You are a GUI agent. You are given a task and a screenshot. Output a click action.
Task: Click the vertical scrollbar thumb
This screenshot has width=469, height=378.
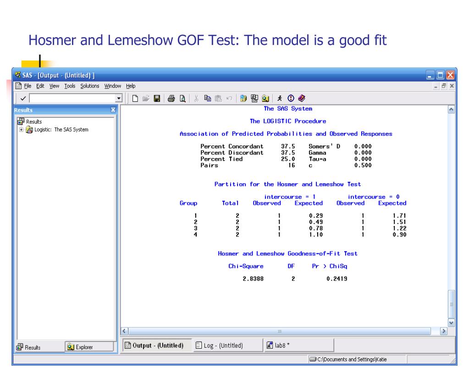451,304
